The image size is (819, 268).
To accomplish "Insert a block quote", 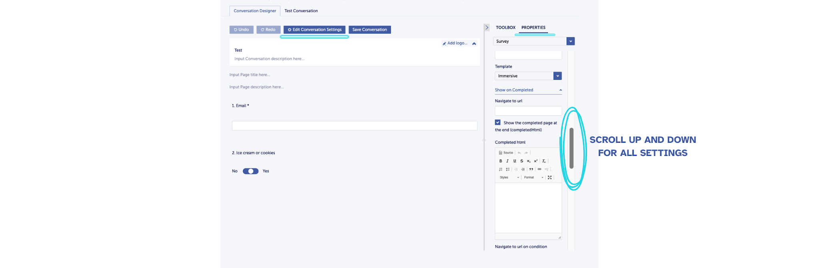I will click(531, 169).
